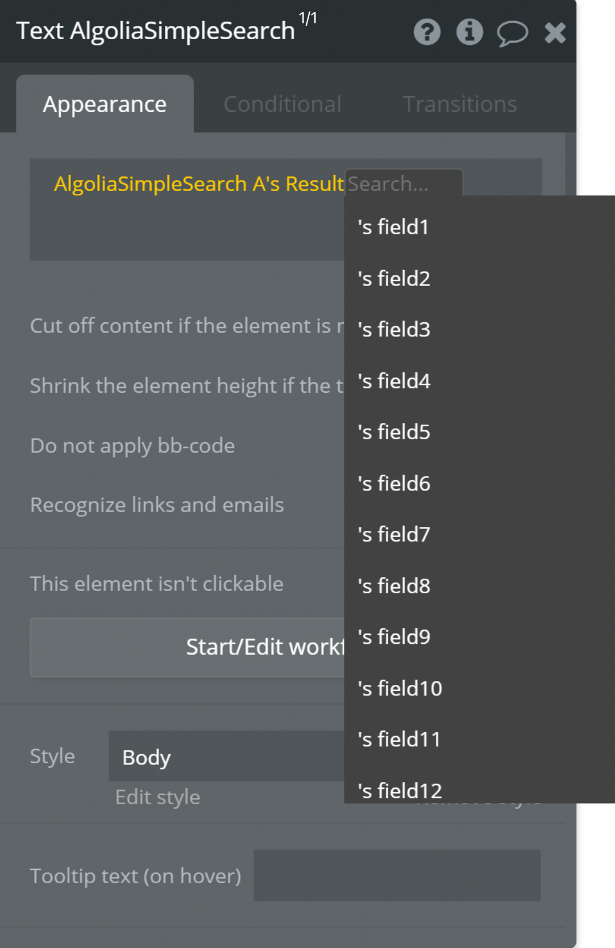This screenshot has height=948, width=615.
Task: Click the Edit style link
Action: tap(157, 797)
